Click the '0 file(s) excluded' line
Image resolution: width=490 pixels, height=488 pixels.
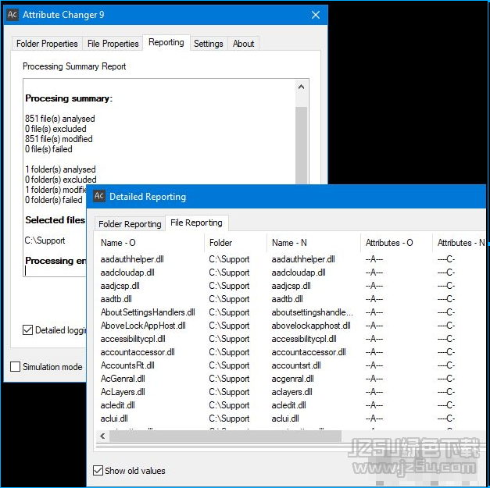(x=55, y=129)
